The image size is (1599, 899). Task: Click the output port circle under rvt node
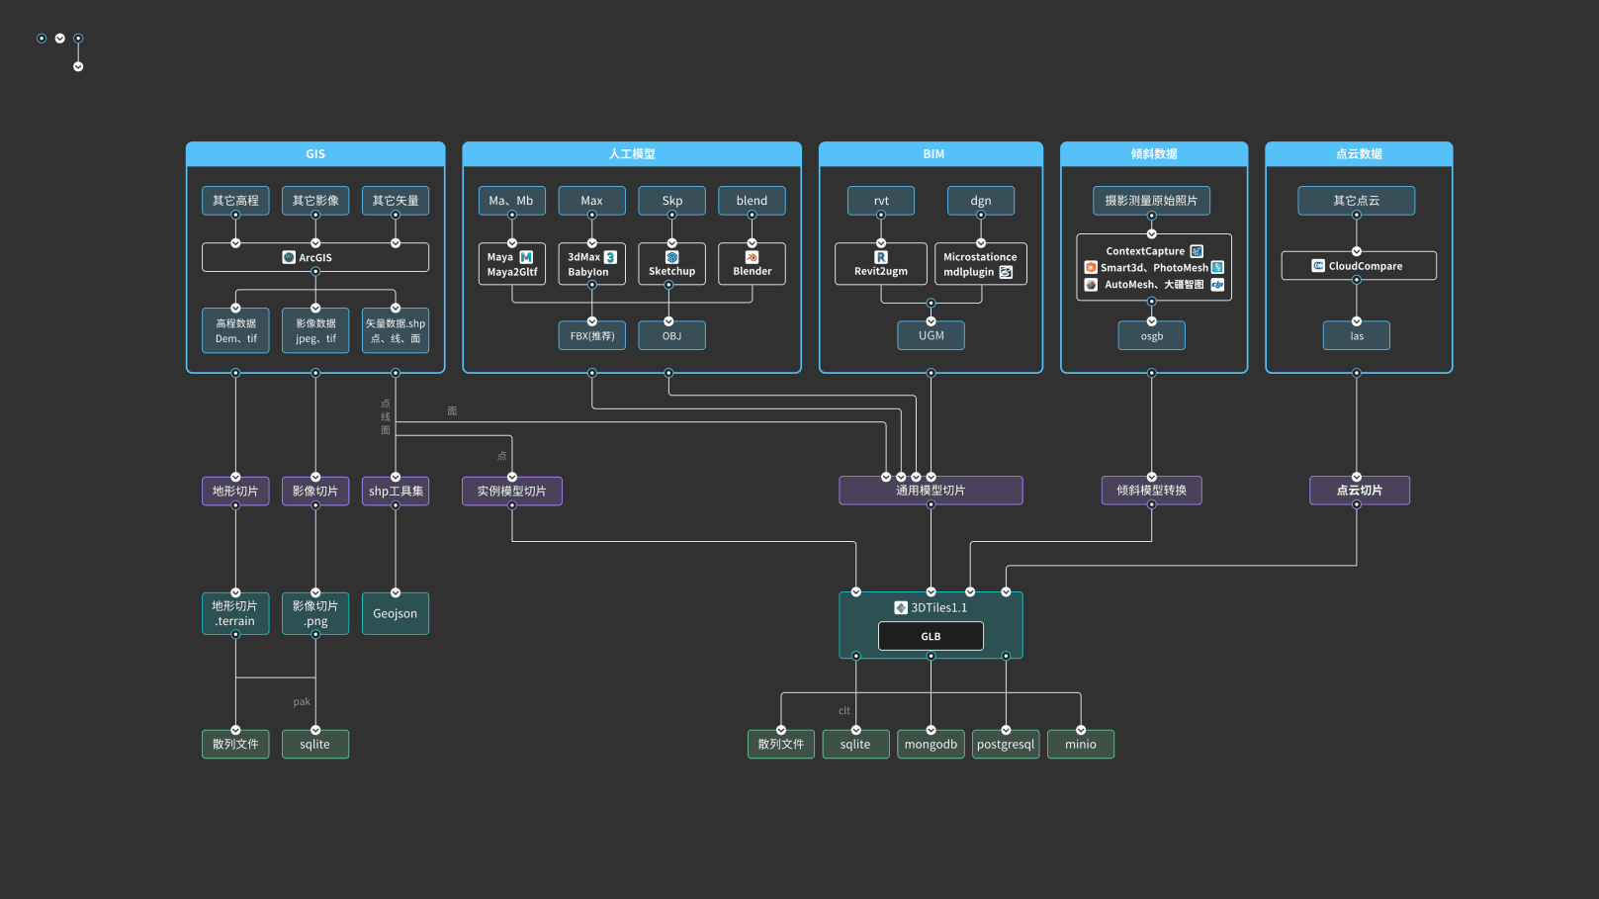(x=881, y=215)
